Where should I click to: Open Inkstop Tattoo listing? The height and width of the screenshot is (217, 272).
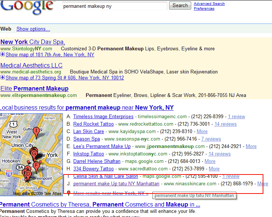pos(89,154)
